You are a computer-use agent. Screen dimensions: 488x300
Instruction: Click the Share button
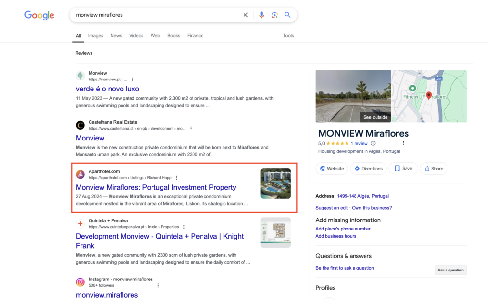(434, 169)
